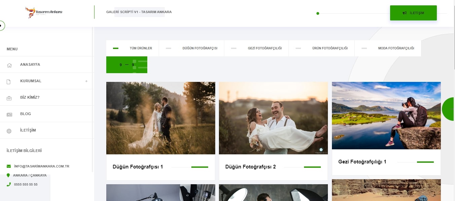Click the sidebar vertical scrollbar
455x201 pixels.
tap(92, 99)
